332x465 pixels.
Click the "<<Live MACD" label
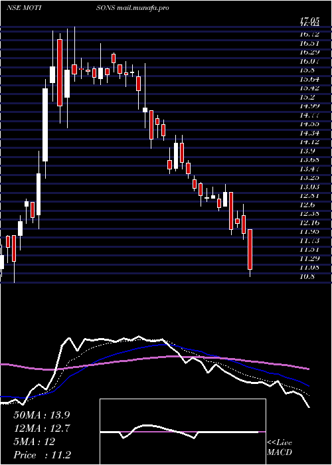(280, 448)
